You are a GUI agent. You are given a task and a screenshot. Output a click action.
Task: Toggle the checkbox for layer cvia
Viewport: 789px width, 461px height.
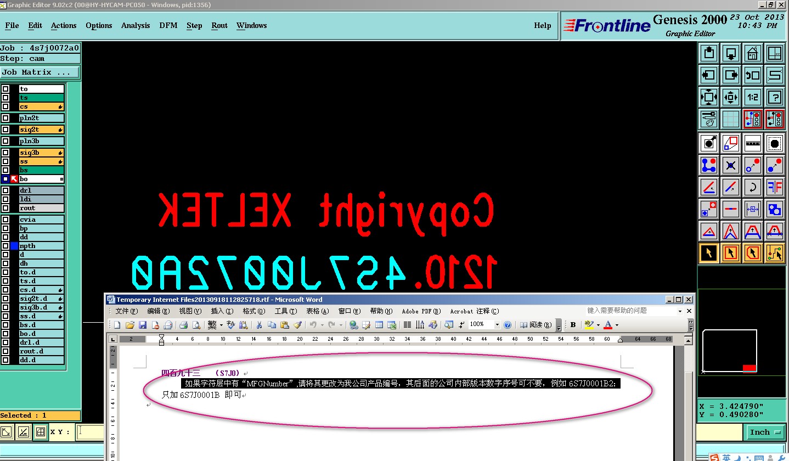point(5,220)
